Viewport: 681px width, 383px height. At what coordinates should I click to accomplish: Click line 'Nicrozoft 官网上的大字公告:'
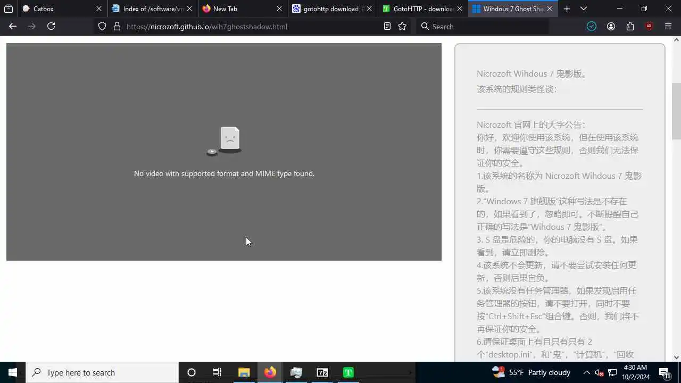[531, 125]
